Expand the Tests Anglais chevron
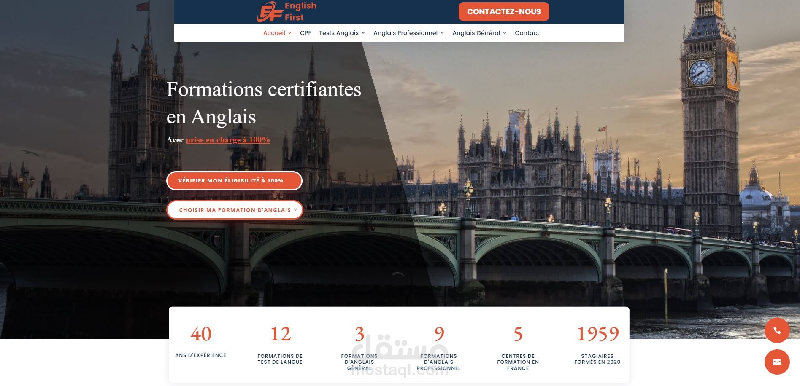This screenshot has width=800, height=386. (363, 33)
